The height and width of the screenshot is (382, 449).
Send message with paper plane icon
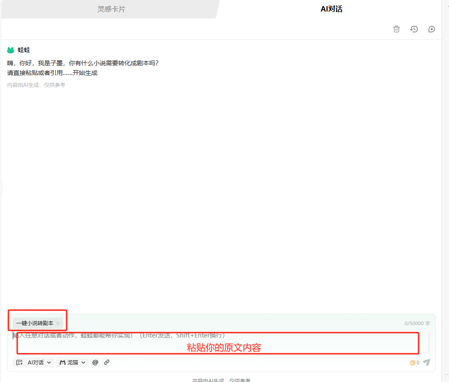(x=427, y=363)
